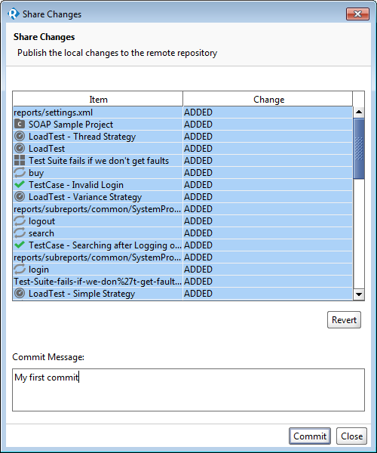The width and height of the screenshot is (377, 453).
Task: Click green checkmark beside TestCase - Searching after Logging
Action: tap(20, 245)
